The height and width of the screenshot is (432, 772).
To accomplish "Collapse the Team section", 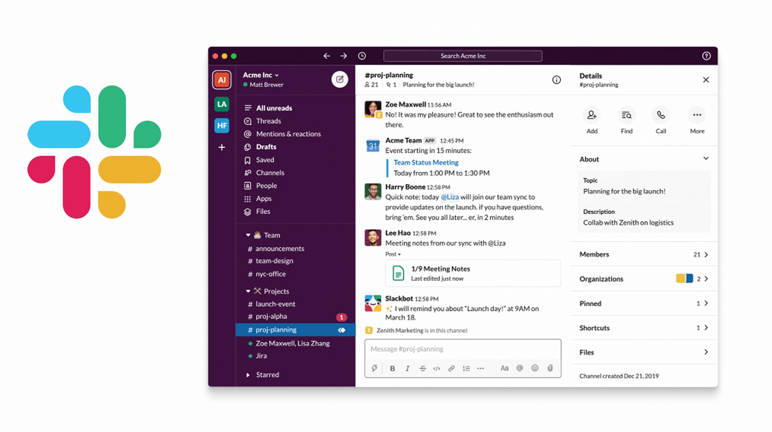I will coord(248,235).
